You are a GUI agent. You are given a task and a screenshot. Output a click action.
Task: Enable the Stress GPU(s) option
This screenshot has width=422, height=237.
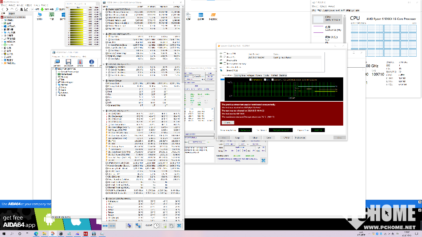pyautogui.click(x=225, y=70)
